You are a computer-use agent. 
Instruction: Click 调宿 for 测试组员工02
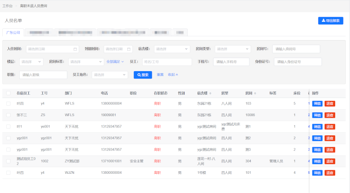[x=317, y=162]
